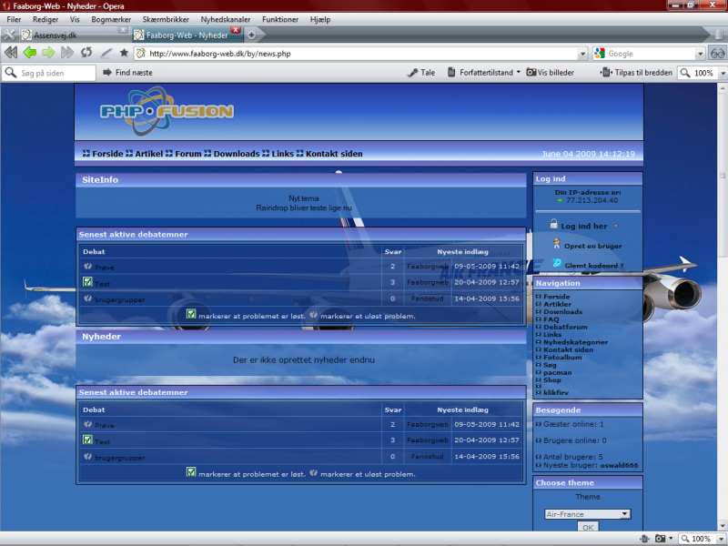Open Forum in the top navigation bar
This screenshot has width=728, height=546.
[188, 154]
